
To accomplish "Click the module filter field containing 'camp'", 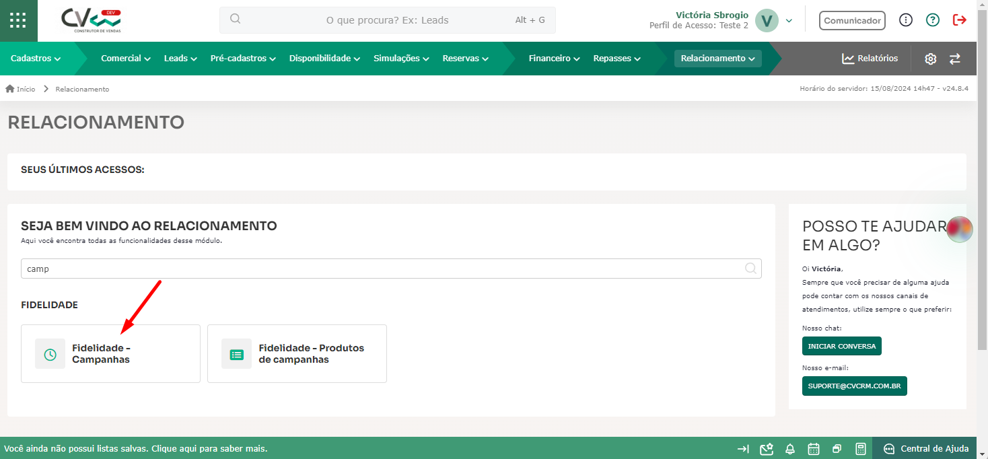I will 391,269.
